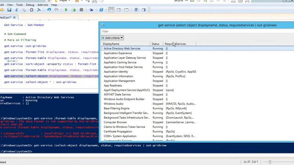Click the {RpcSs, ProfSvc} required services cell
The image size is (294, 165).
[x=175, y=77]
